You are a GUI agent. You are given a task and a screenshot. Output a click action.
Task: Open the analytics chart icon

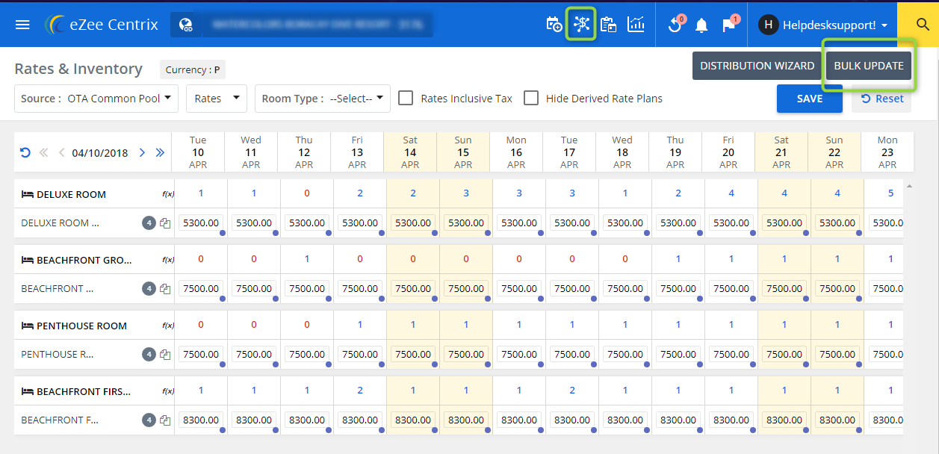pos(636,25)
